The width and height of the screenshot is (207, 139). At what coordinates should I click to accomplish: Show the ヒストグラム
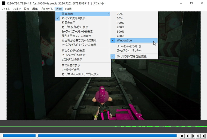(83, 59)
